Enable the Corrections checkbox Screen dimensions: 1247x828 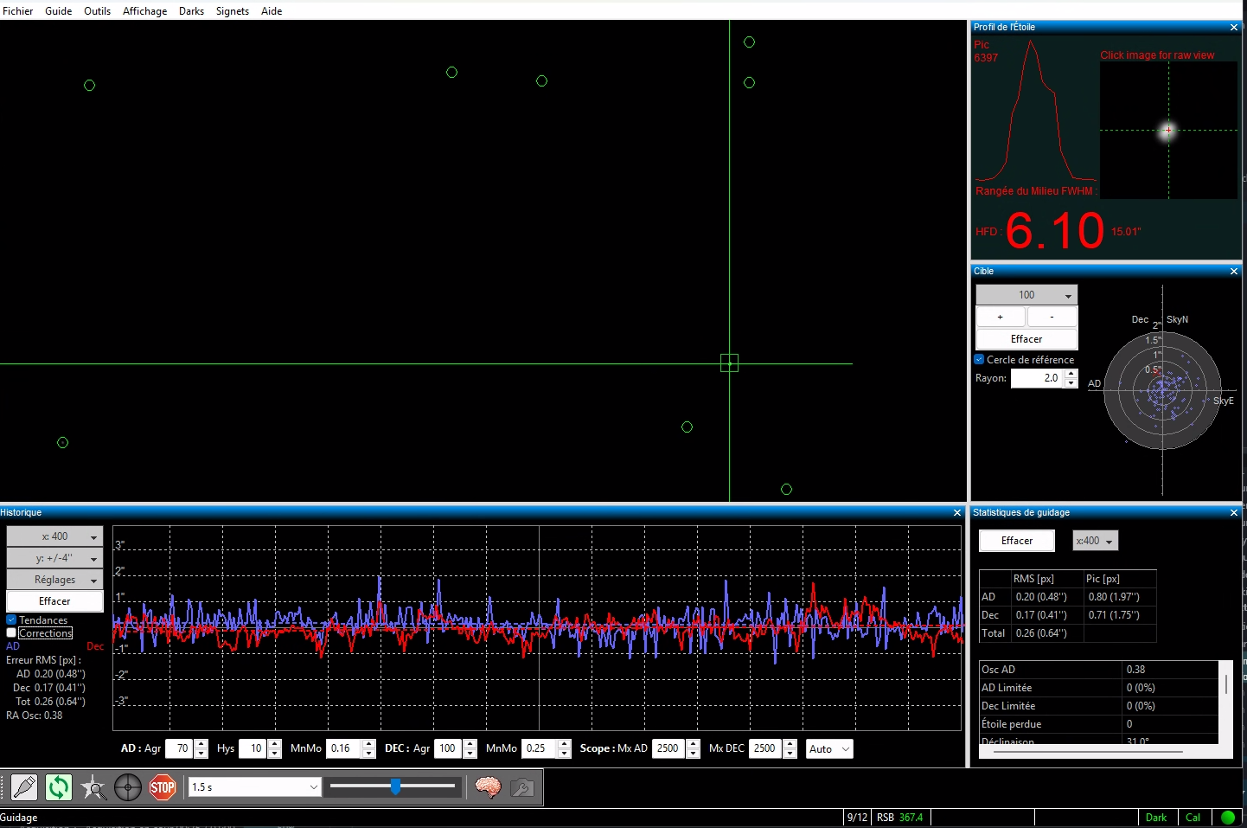(x=12, y=632)
